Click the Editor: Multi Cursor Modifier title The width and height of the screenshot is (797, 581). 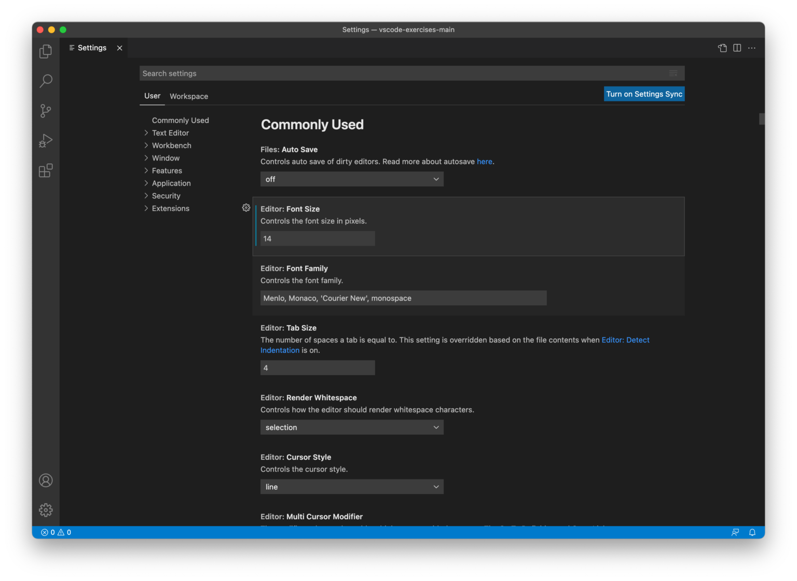point(311,517)
